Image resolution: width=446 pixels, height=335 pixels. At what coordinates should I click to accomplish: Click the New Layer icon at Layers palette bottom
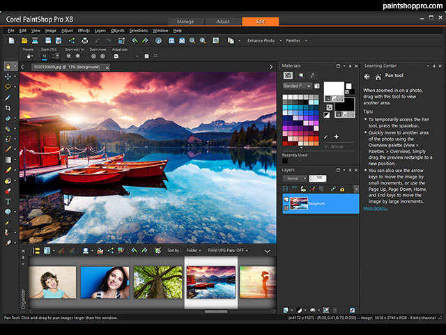click(x=286, y=310)
